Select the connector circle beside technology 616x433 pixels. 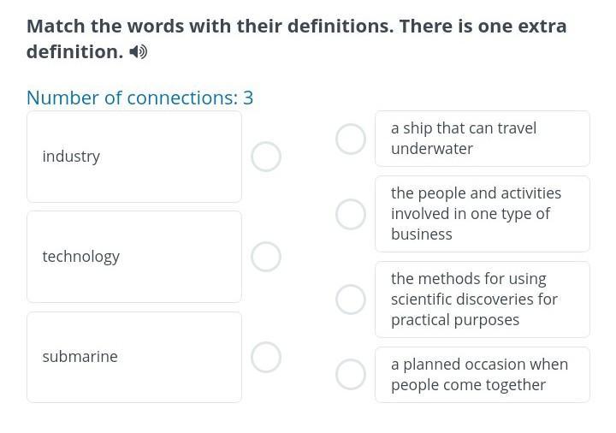tap(266, 257)
